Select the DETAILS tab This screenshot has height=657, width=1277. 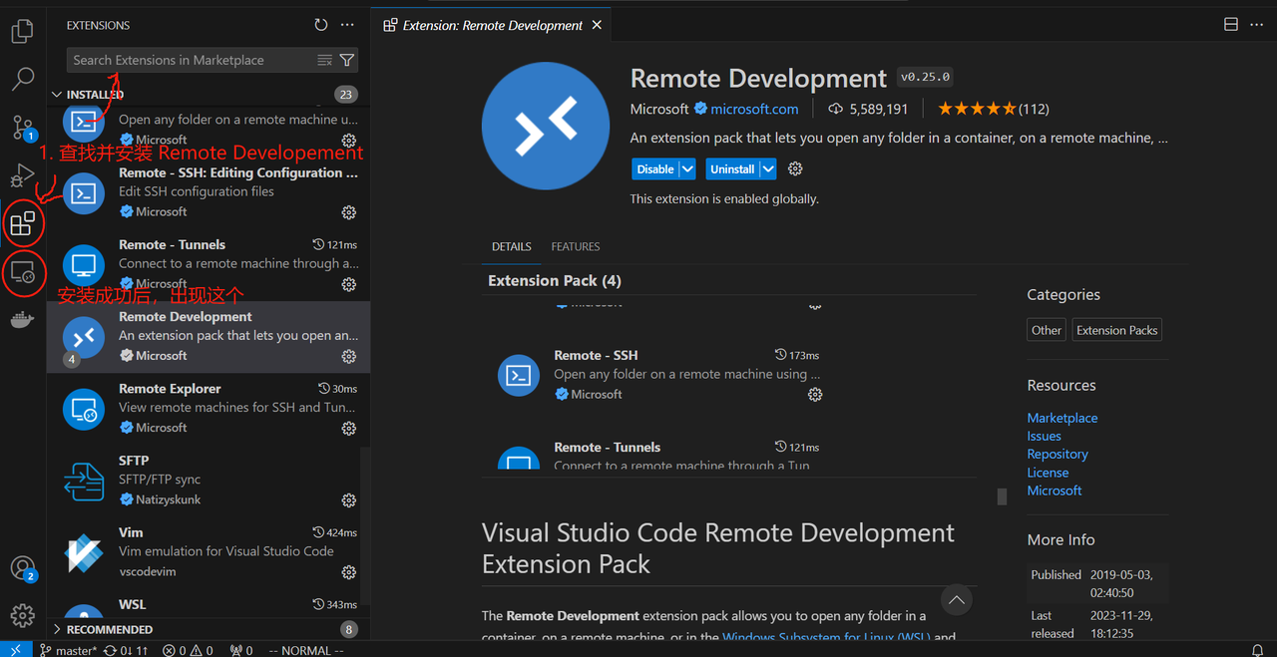click(x=511, y=246)
